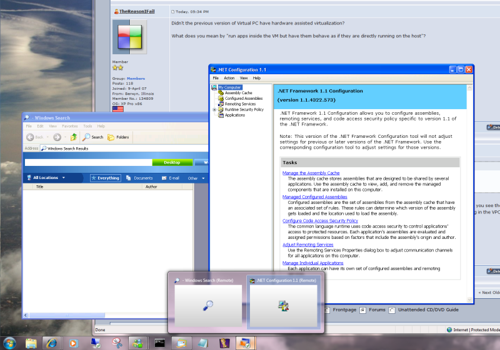The image size is (500, 350).
Task: Open Internet Explorer taskbar icon
Action: click(52, 343)
